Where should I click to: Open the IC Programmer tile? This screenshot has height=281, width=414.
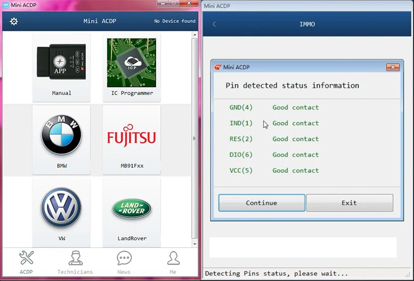tap(132, 67)
